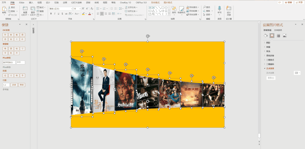Select the 县委大院 poster image on the slide

(192, 94)
